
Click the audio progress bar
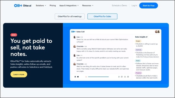click(98, 77)
